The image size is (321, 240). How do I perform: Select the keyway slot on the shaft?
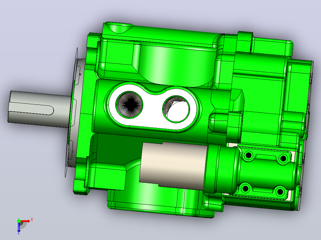32,109
